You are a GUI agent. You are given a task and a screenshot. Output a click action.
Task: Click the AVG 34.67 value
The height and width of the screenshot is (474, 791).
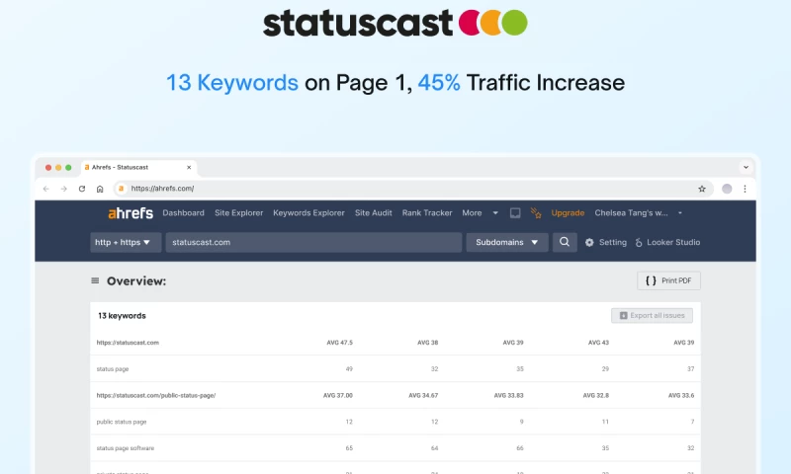pyautogui.click(x=423, y=395)
